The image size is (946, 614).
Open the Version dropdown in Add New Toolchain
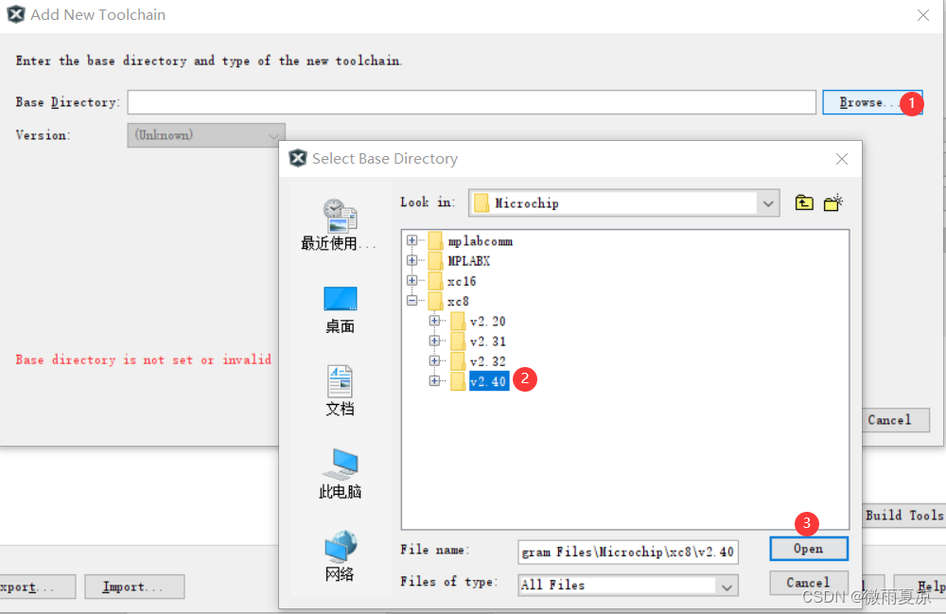coord(205,135)
